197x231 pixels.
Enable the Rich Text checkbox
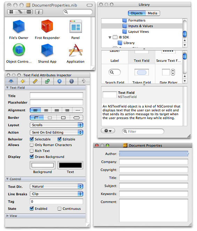(x=32, y=151)
